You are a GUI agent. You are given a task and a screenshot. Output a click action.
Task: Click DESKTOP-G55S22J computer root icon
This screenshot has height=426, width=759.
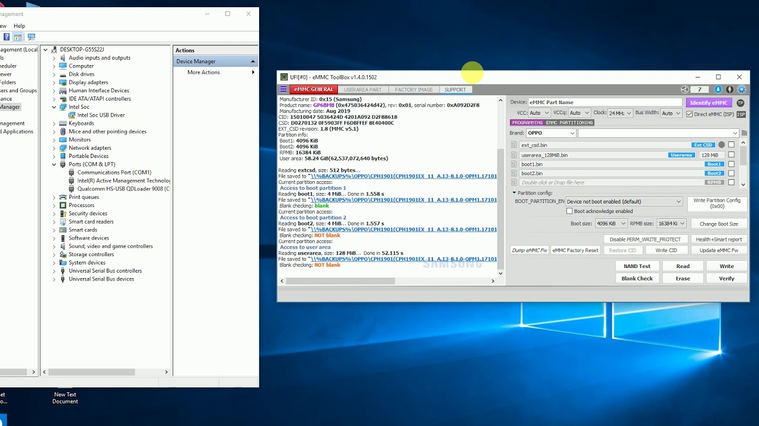coord(55,50)
